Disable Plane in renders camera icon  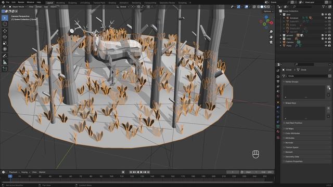pyautogui.click(x=329, y=46)
